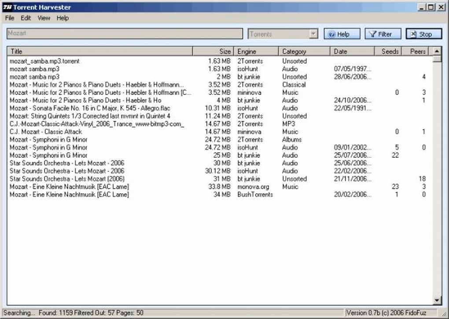Click the Help button with question icon
449x319 pixels.
[x=342, y=34]
